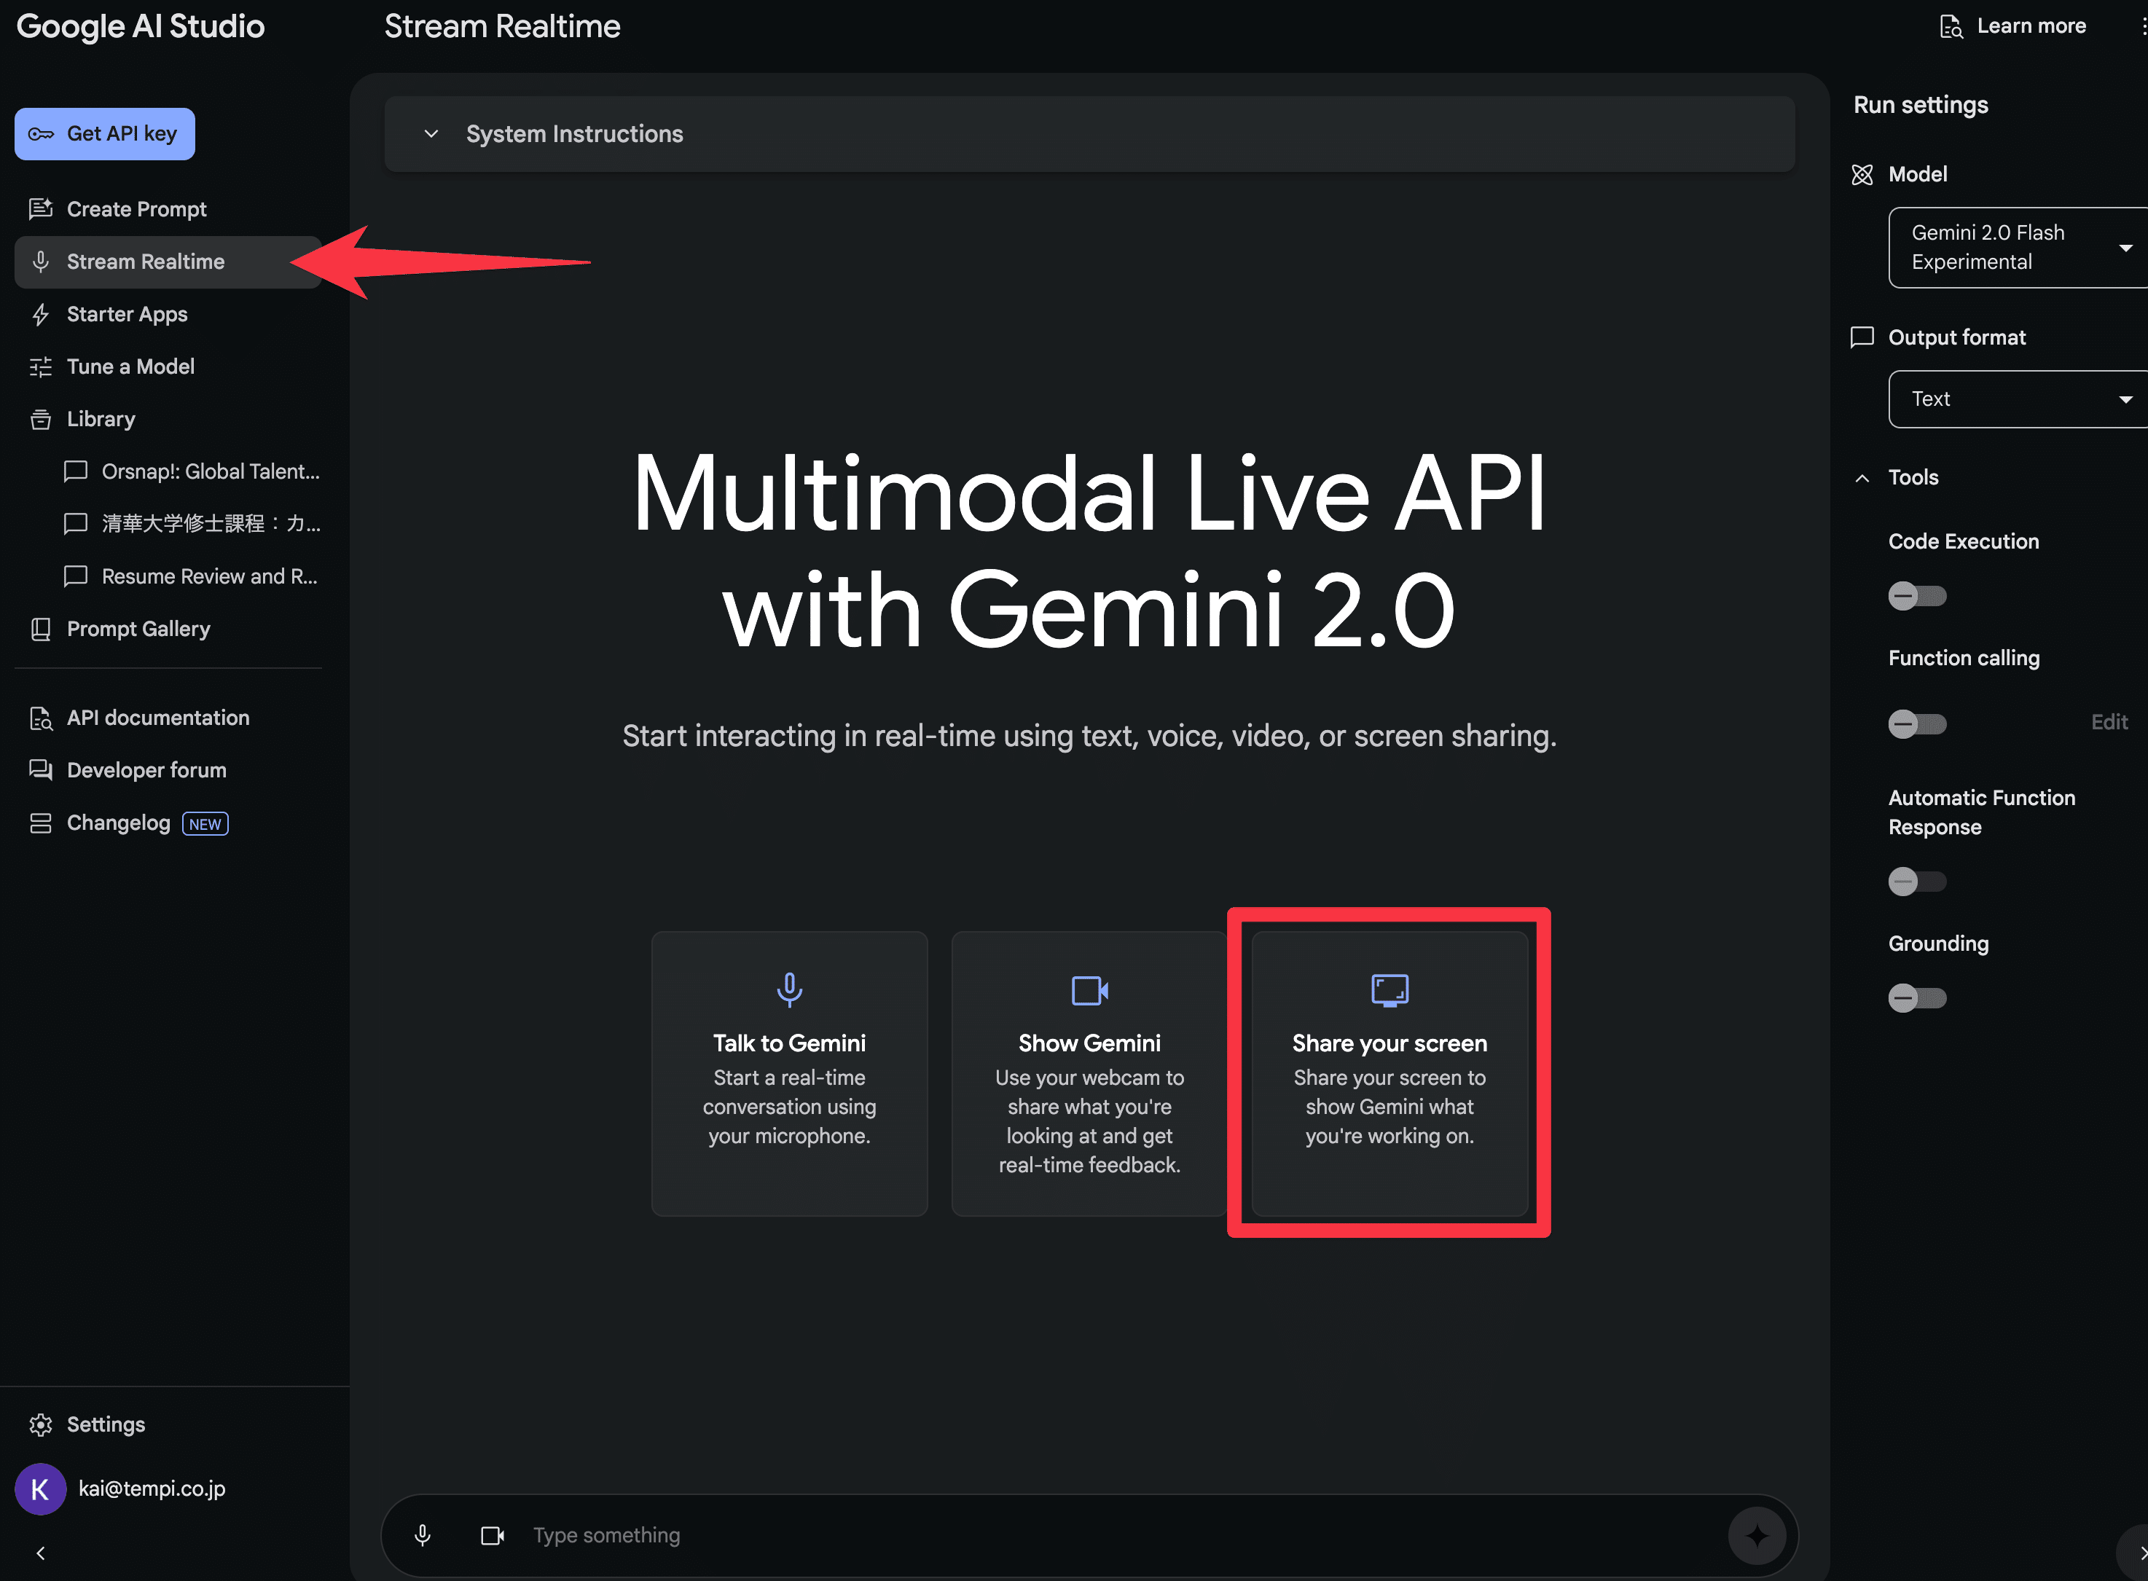Click the K account avatar

[40, 1488]
